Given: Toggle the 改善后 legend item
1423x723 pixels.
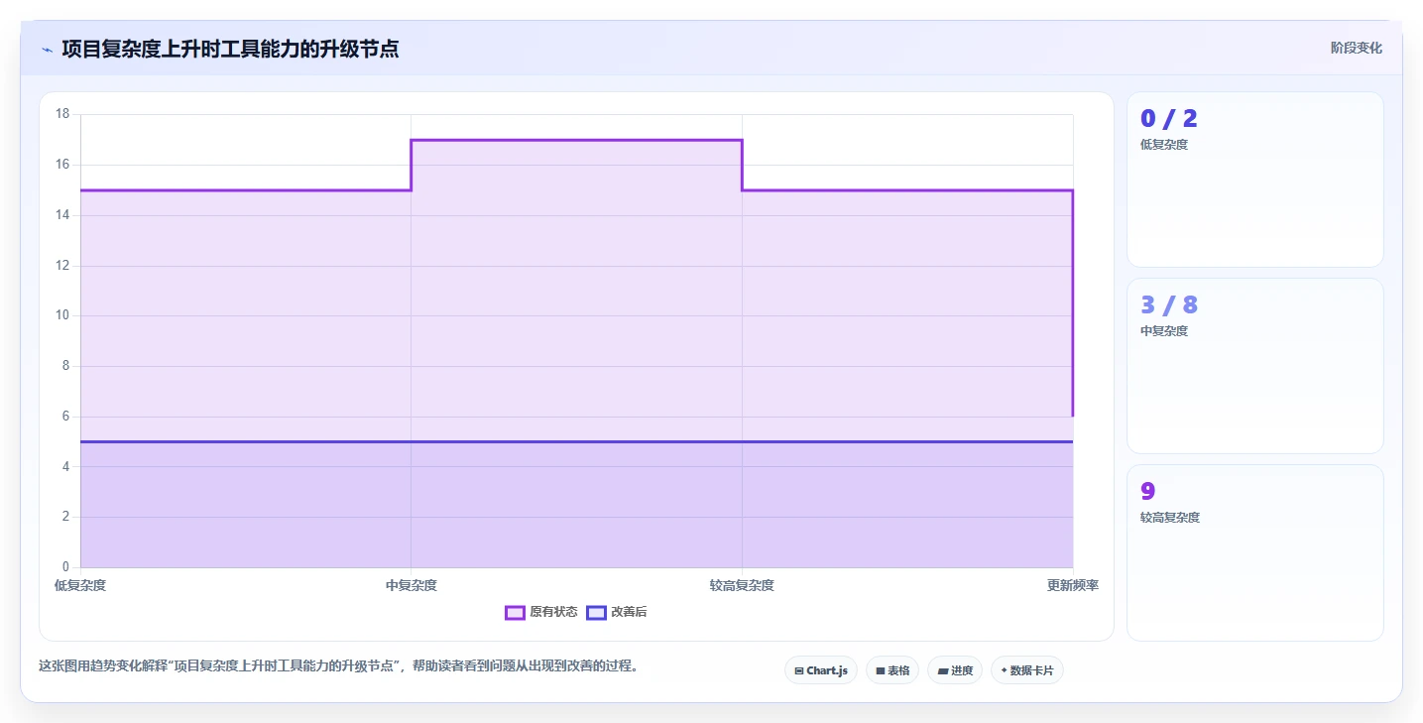Looking at the screenshot, I should (x=616, y=612).
